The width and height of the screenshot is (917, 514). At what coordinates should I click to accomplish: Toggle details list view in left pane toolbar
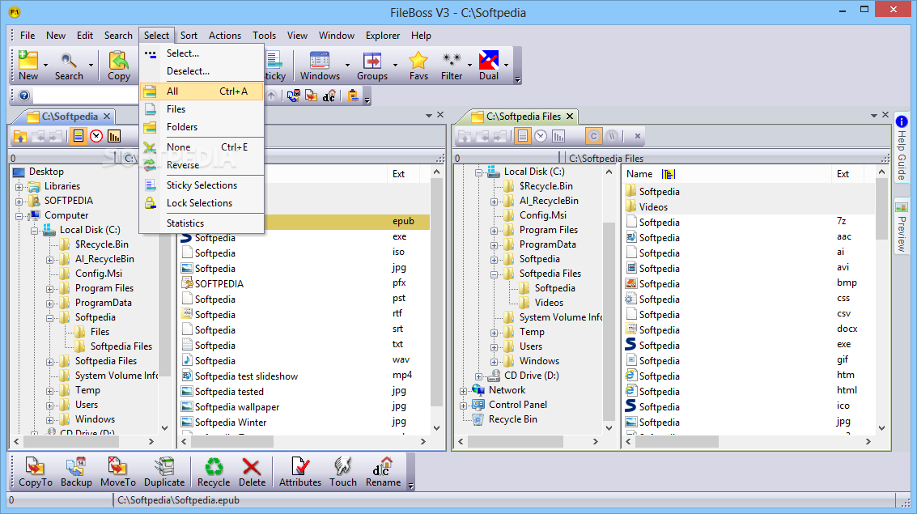[x=78, y=136]
